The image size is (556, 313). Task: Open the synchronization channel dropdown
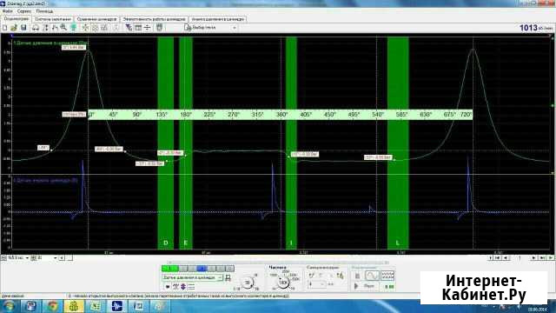tap(316, 284)
